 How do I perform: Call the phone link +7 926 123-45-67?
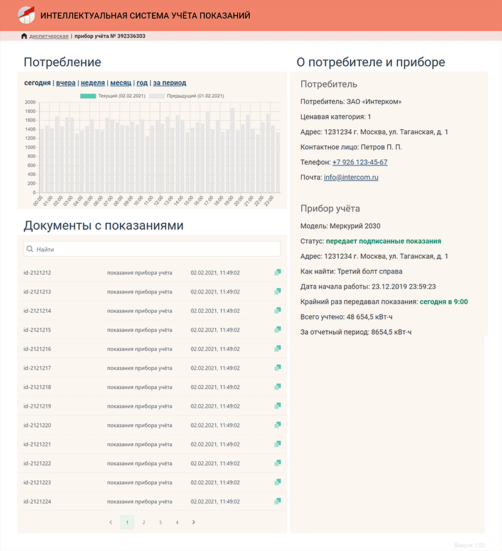[x=361, y=162]
